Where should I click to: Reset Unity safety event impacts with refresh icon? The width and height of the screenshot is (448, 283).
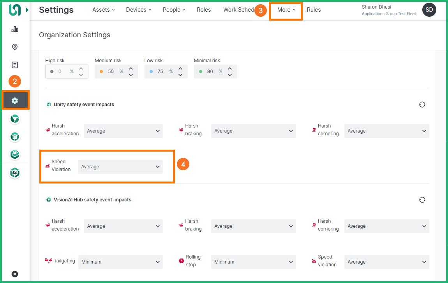[422, 105]
